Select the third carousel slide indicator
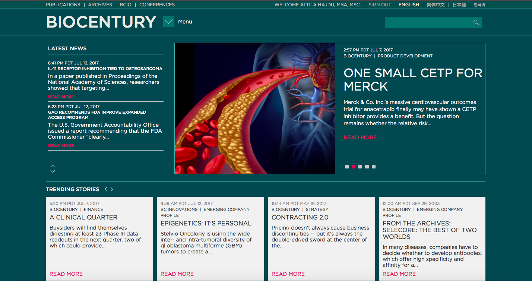Viewport: 532px width, 281px height. (x=360, y=167)
